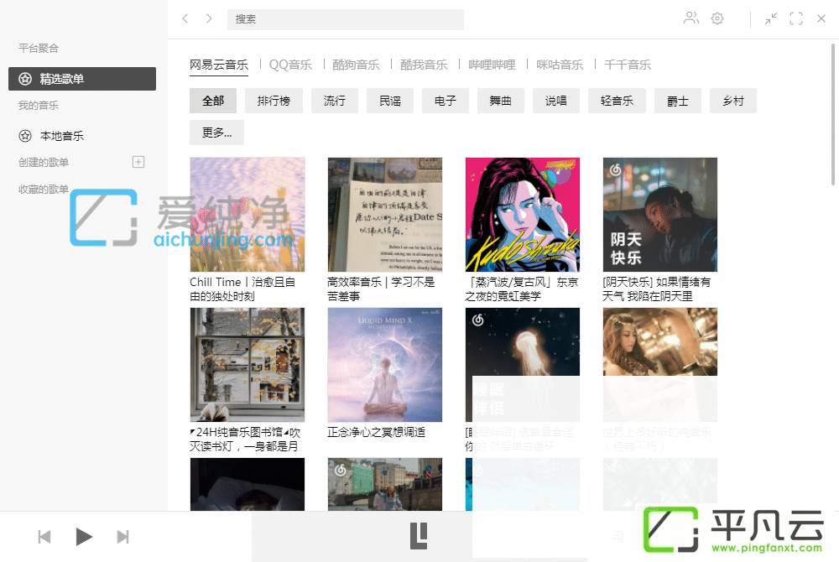Select the 舞曲 category filter
The height and width of the screenshot is (562, 839).
(x=501, y=101)
